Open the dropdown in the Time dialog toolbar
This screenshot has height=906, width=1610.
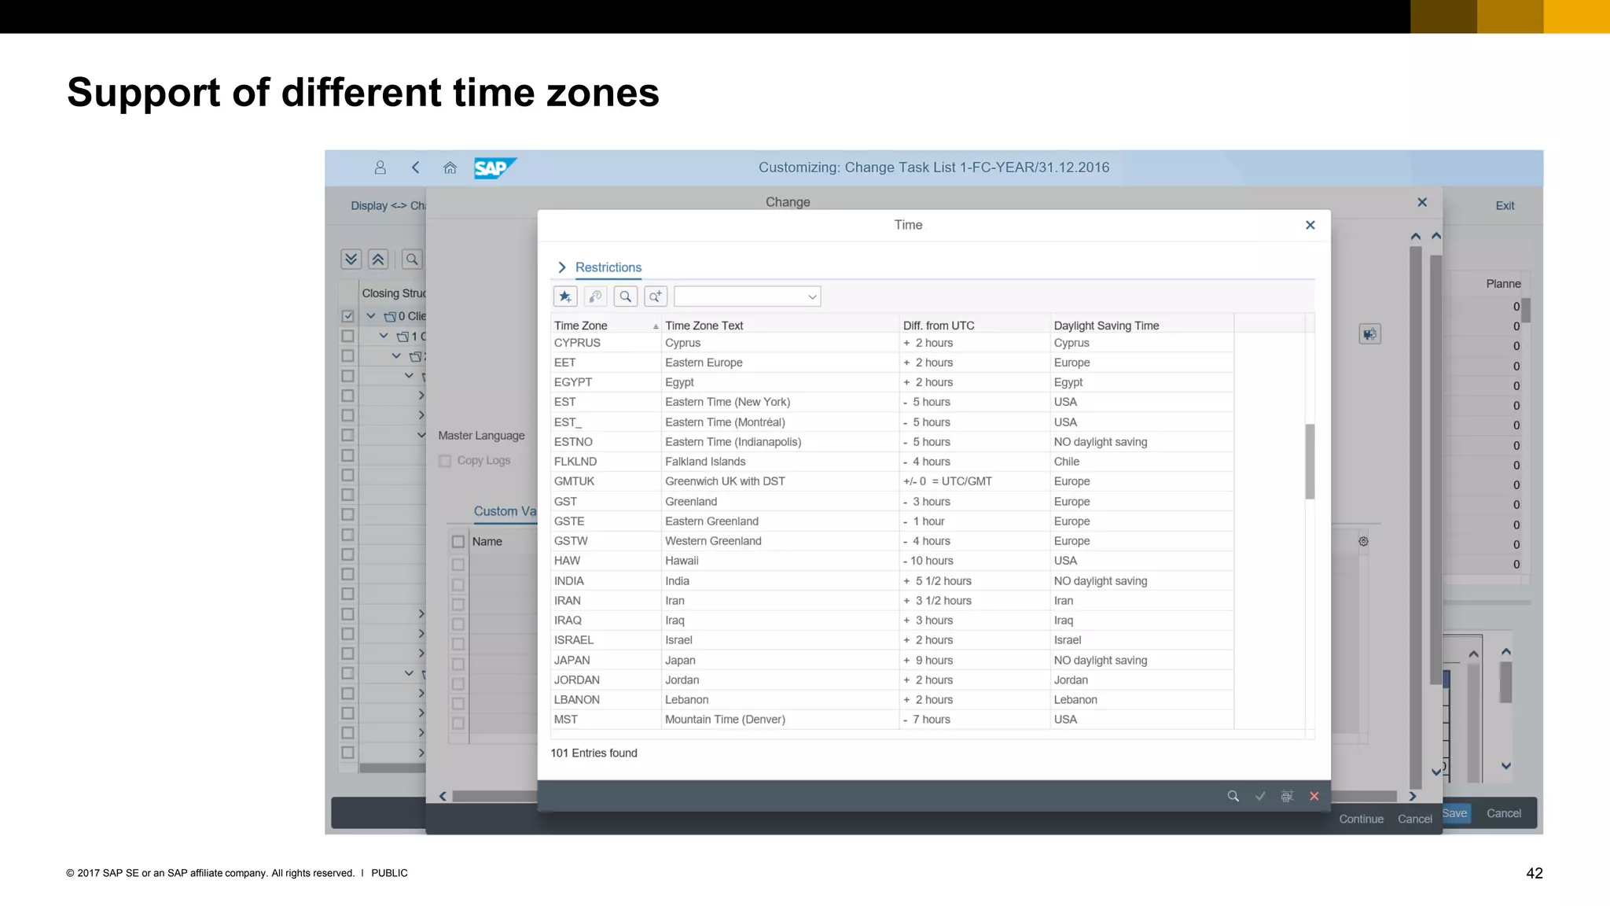pos(812,296)
